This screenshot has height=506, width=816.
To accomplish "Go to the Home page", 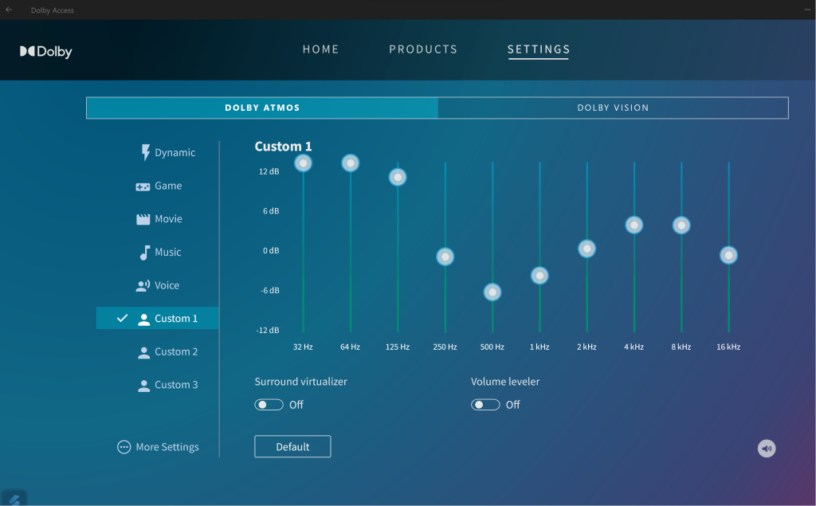I will coord(320,49).
